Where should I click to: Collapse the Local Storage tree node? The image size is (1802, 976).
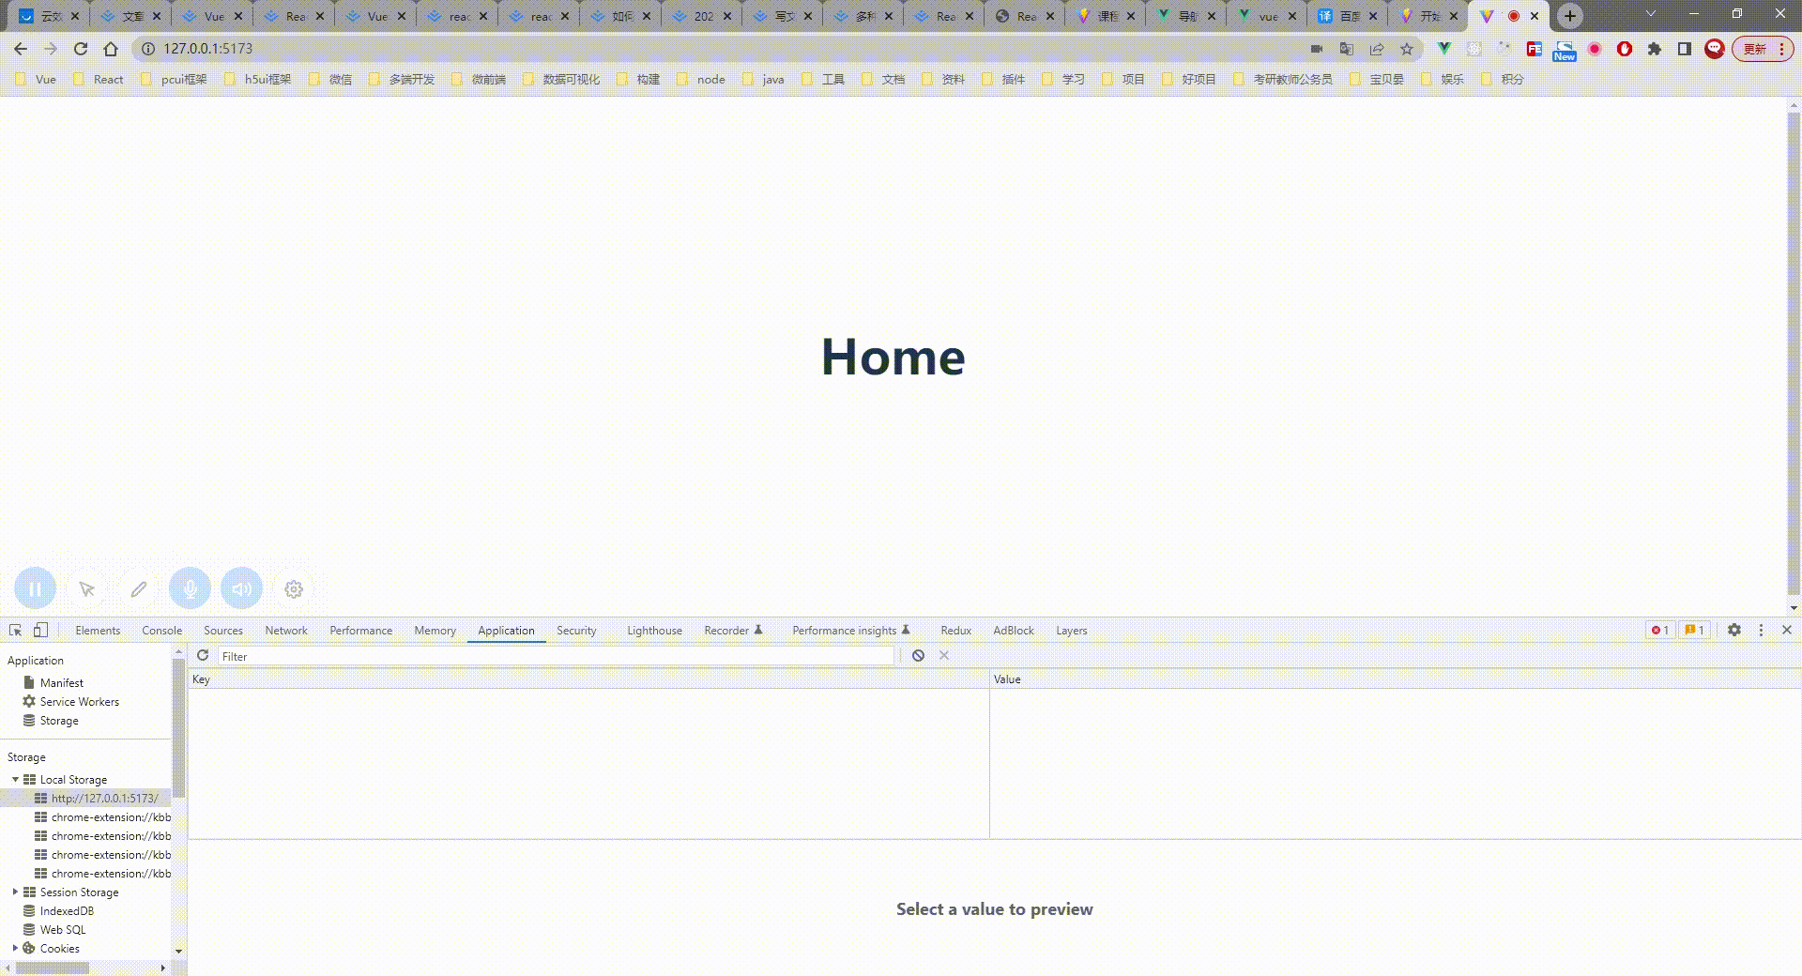tap(14, 779)
